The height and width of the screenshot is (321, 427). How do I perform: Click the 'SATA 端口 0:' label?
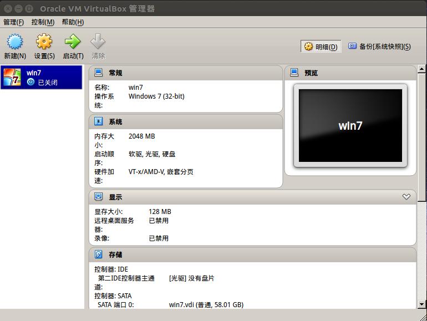(116, 305)
